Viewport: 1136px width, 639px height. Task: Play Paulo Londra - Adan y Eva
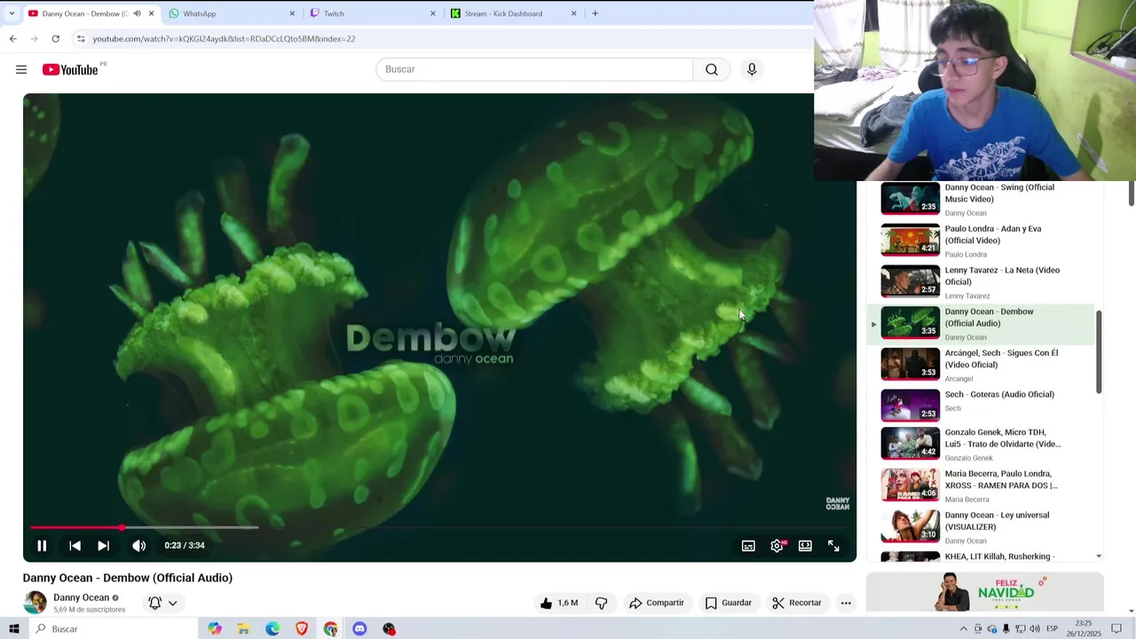pos(981,241)
